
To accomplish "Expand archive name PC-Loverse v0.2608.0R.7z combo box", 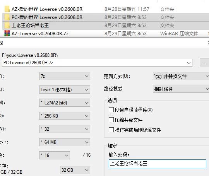I will tap(189, 63).
